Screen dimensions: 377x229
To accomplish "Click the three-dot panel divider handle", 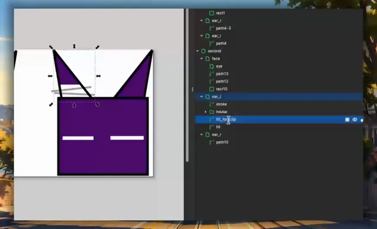I will coord(193,89).
